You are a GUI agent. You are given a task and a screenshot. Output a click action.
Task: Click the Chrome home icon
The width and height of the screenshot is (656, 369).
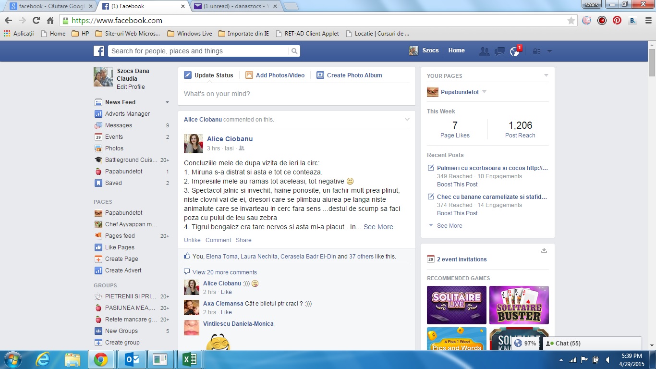click(x=50, y=21)
